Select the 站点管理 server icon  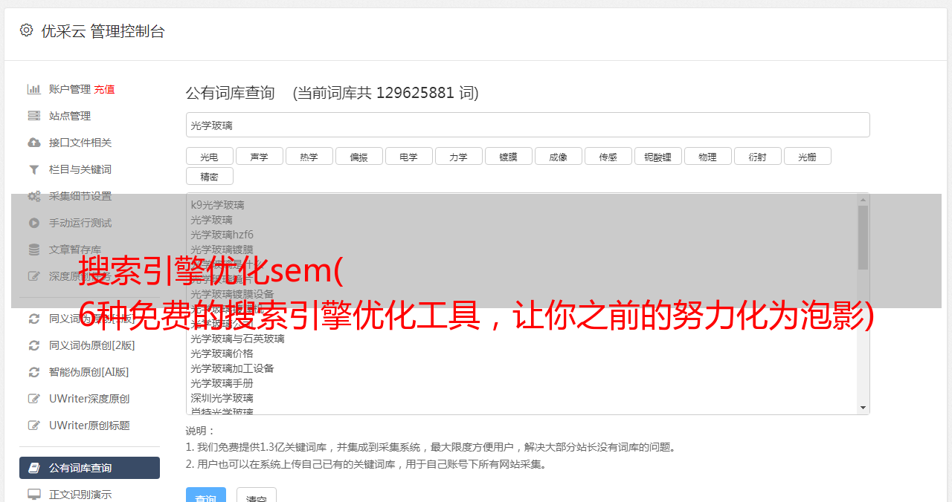pos(34,116)
